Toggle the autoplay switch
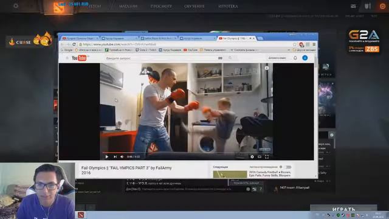 (x=287, y=167)
